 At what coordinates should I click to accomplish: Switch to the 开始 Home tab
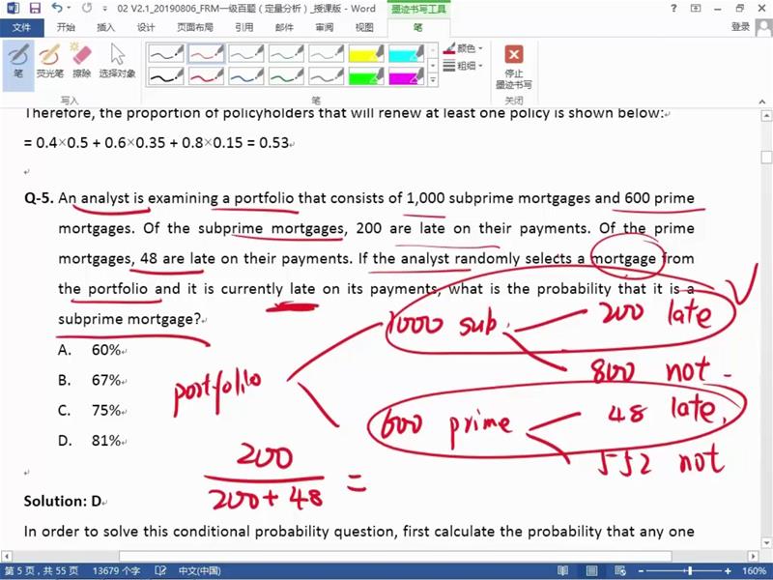click(66, 28)
